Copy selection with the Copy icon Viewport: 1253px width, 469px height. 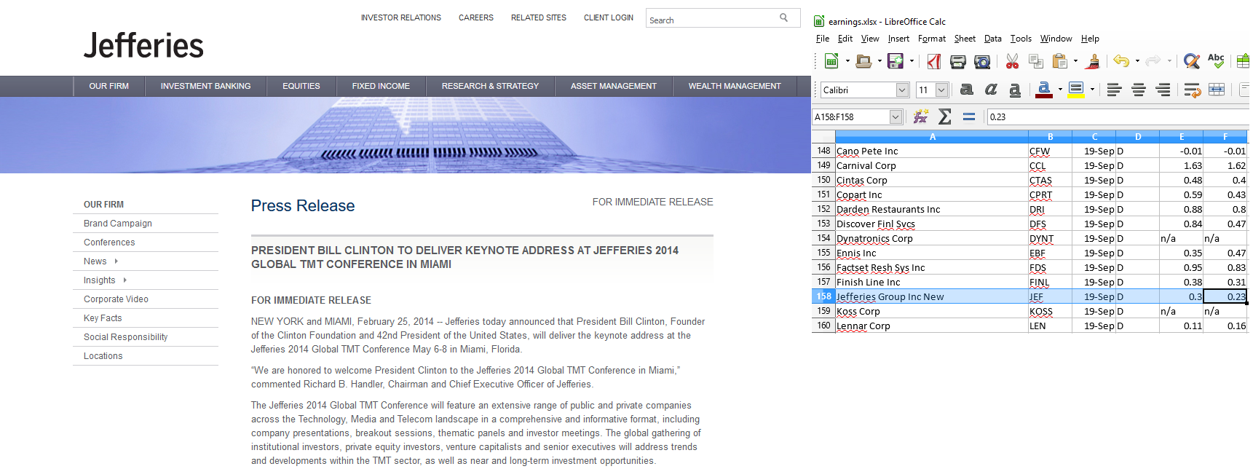coord(1036,62)
